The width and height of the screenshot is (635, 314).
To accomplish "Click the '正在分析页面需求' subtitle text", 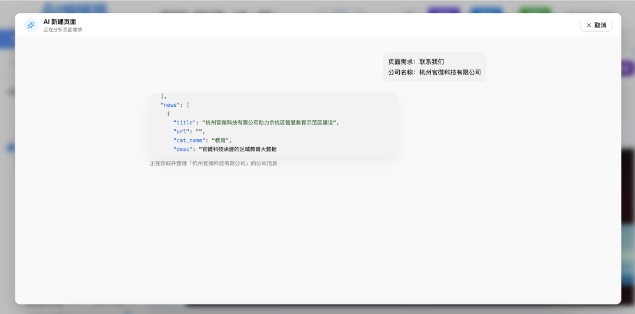I will (63, 30).
